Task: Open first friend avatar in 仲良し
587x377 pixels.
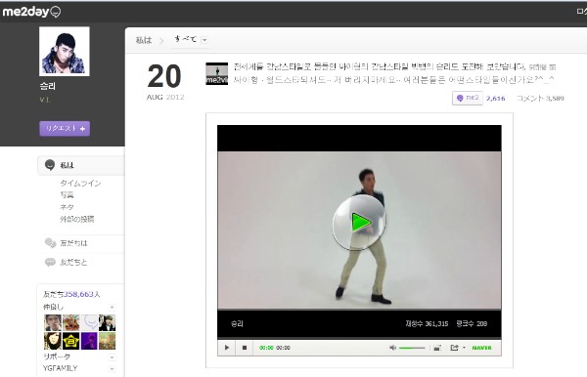Action: (53, 322)
